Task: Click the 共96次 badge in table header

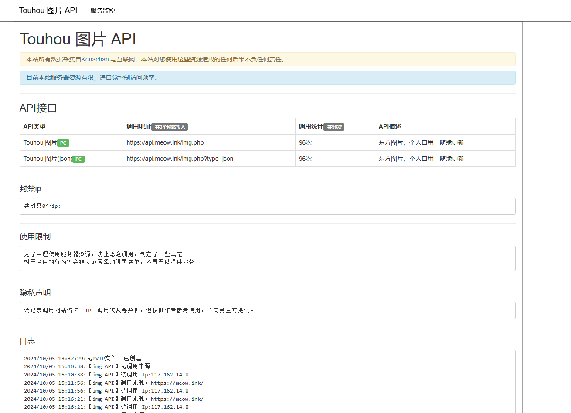Action: tap(334, 127)
